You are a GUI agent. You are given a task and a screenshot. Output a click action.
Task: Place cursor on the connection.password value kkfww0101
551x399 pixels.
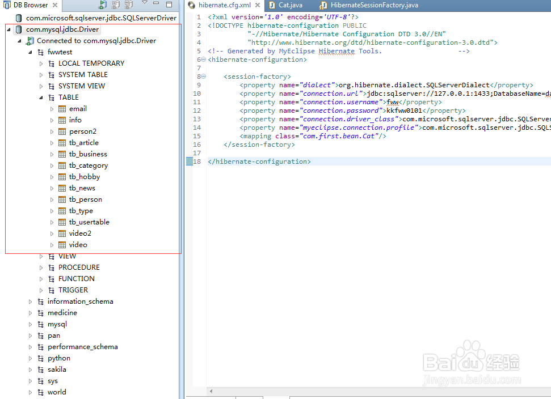click(x=404, y=111)
